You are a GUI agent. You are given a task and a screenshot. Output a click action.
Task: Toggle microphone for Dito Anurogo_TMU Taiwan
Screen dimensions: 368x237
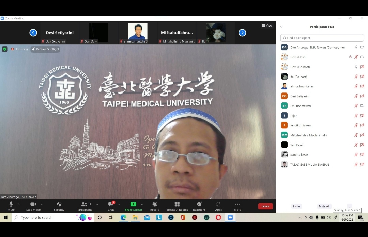point(356,47)
